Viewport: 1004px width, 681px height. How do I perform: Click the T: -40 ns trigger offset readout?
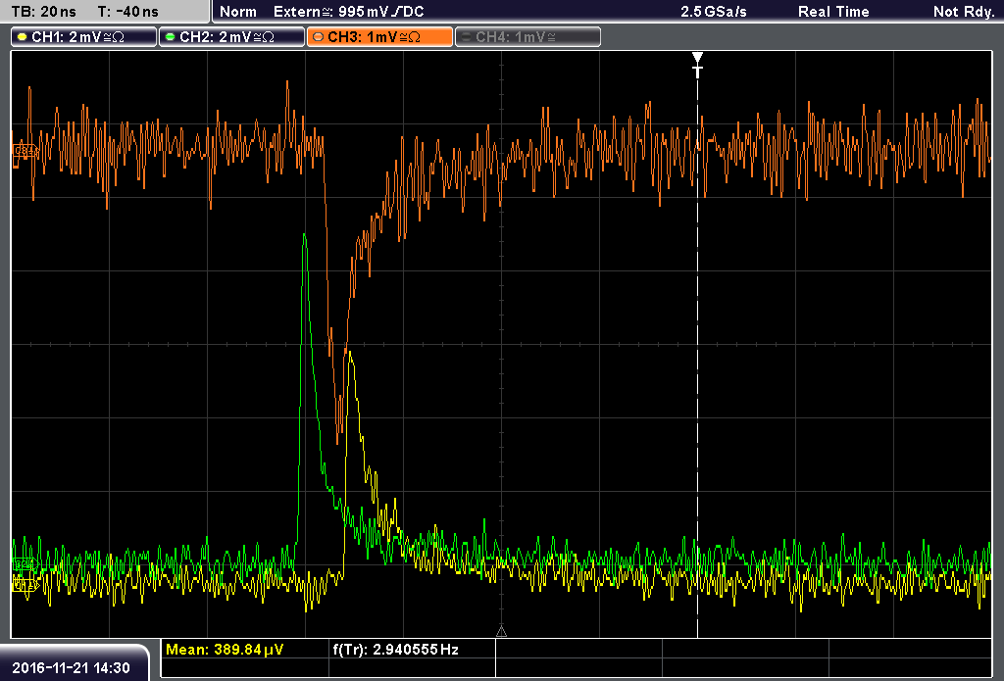tap(127, 12)
